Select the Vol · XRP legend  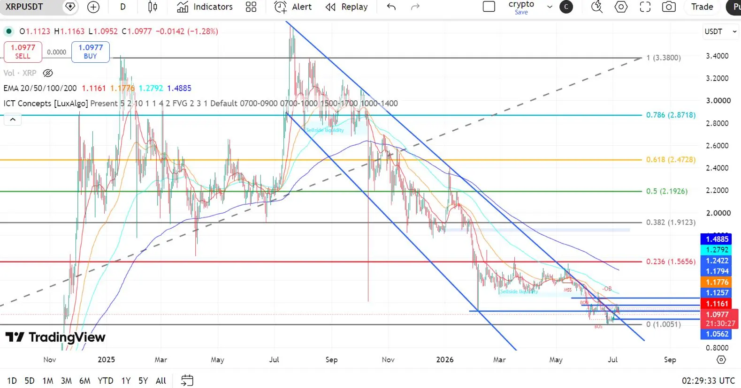[x=20, y=73]
